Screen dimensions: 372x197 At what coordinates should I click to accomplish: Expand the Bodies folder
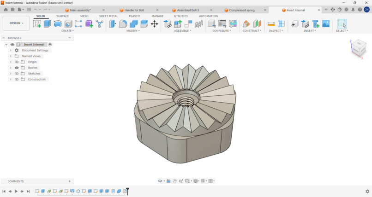pyautogui.click(x=11, y=68)
